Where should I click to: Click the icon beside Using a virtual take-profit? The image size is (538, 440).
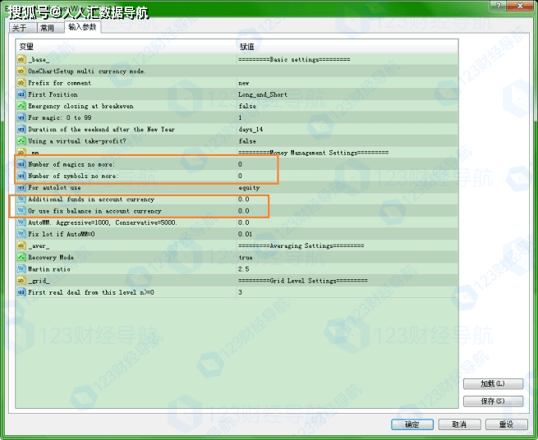tap(21, 141)
